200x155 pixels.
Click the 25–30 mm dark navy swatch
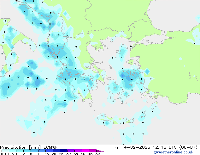click(63, 151)
